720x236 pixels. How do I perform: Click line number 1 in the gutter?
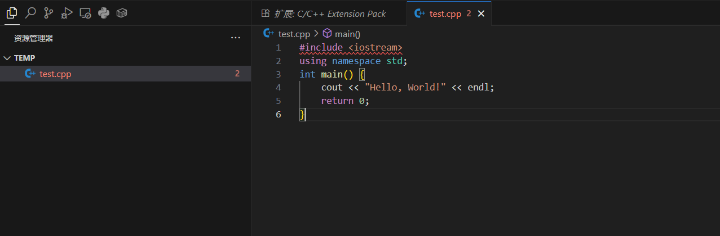(278, 47)
